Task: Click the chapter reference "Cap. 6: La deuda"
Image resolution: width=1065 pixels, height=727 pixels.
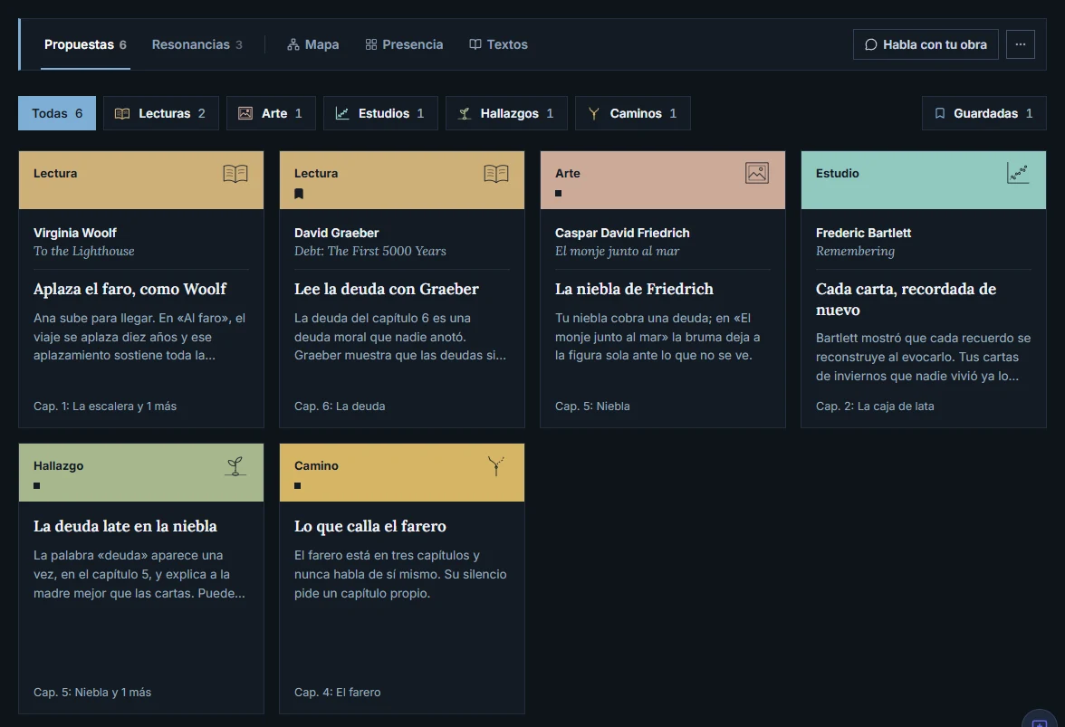Action: (x=340, y=406)
